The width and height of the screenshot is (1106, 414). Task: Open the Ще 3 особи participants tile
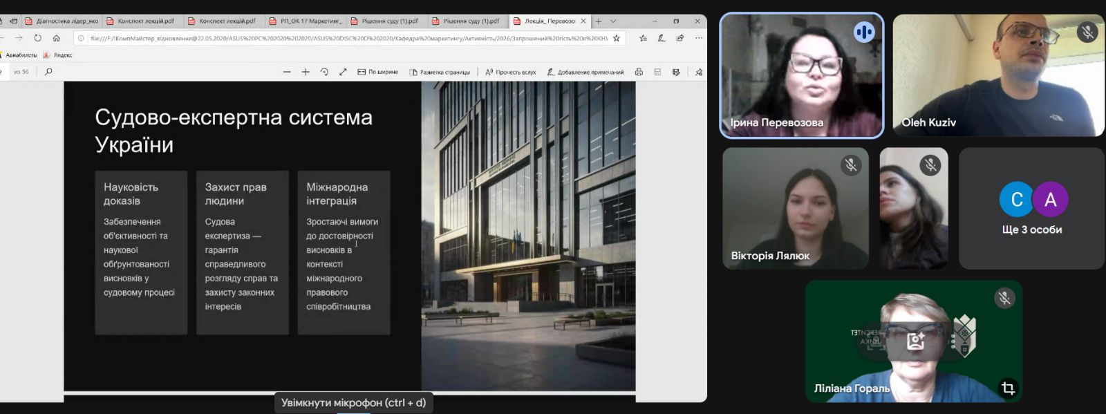[x=1031, y=209]
